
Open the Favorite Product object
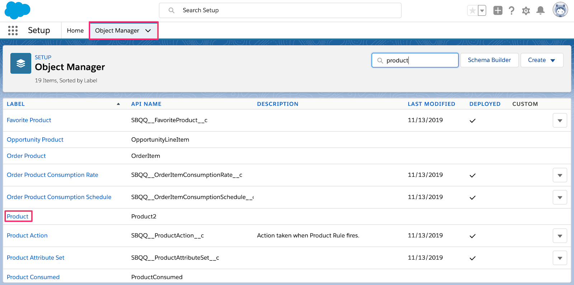(x=29, y=120)
